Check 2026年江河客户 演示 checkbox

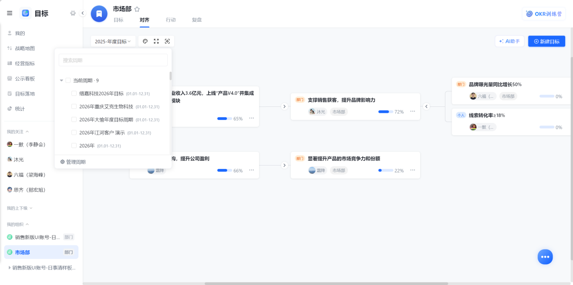coord(74,133)
